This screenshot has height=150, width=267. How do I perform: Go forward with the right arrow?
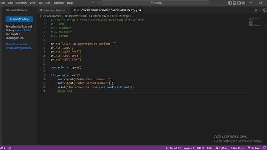[98, 3]
